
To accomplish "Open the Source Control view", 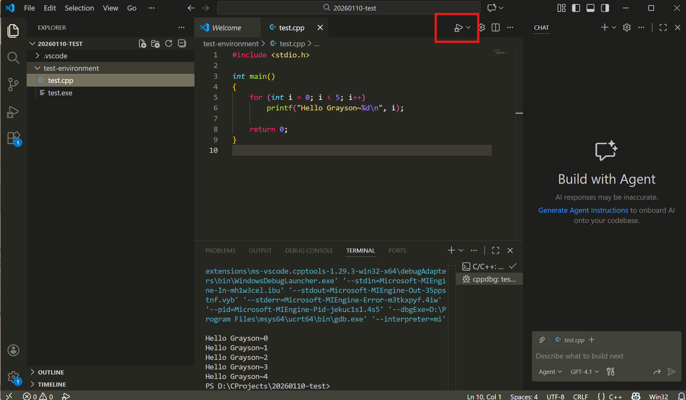I will click(13, 85).
